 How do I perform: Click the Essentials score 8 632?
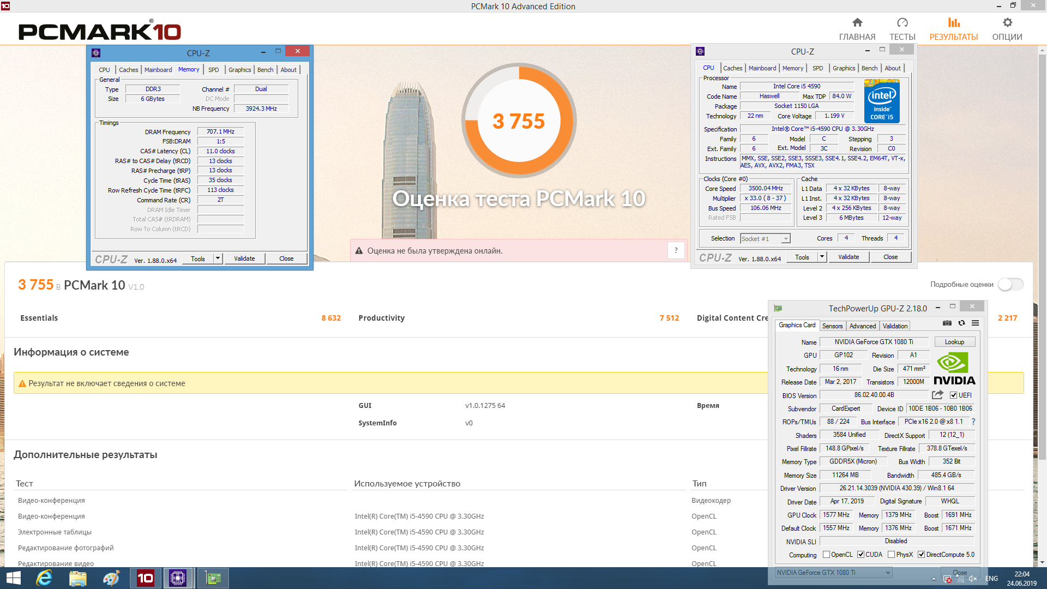[x=331, y=318]
